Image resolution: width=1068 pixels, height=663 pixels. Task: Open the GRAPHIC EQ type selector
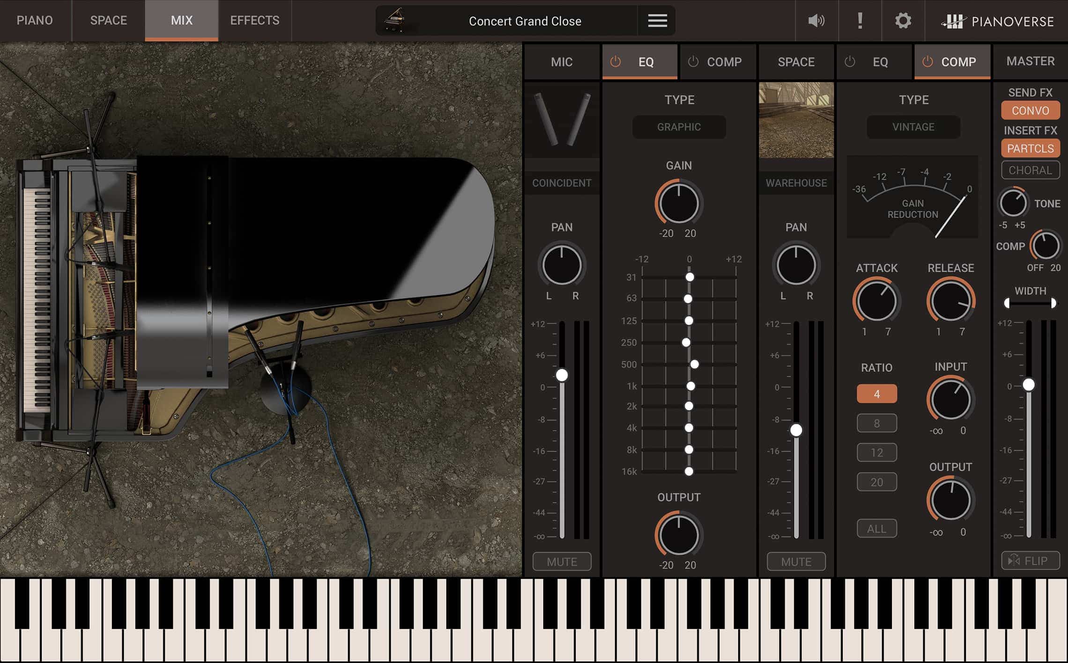pyautogui.click(x=679, y=127)
